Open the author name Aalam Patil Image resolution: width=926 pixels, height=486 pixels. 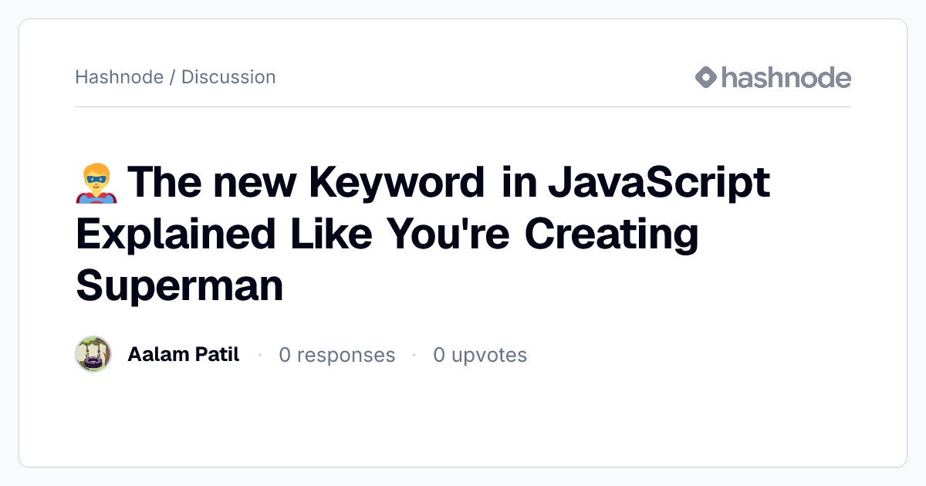[x=183, y=355]
